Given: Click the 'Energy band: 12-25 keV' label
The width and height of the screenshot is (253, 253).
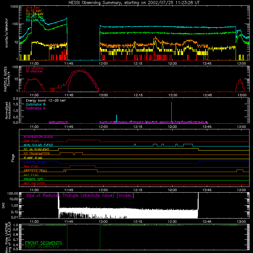Looking at the screenshot, I should click(46, 101).
